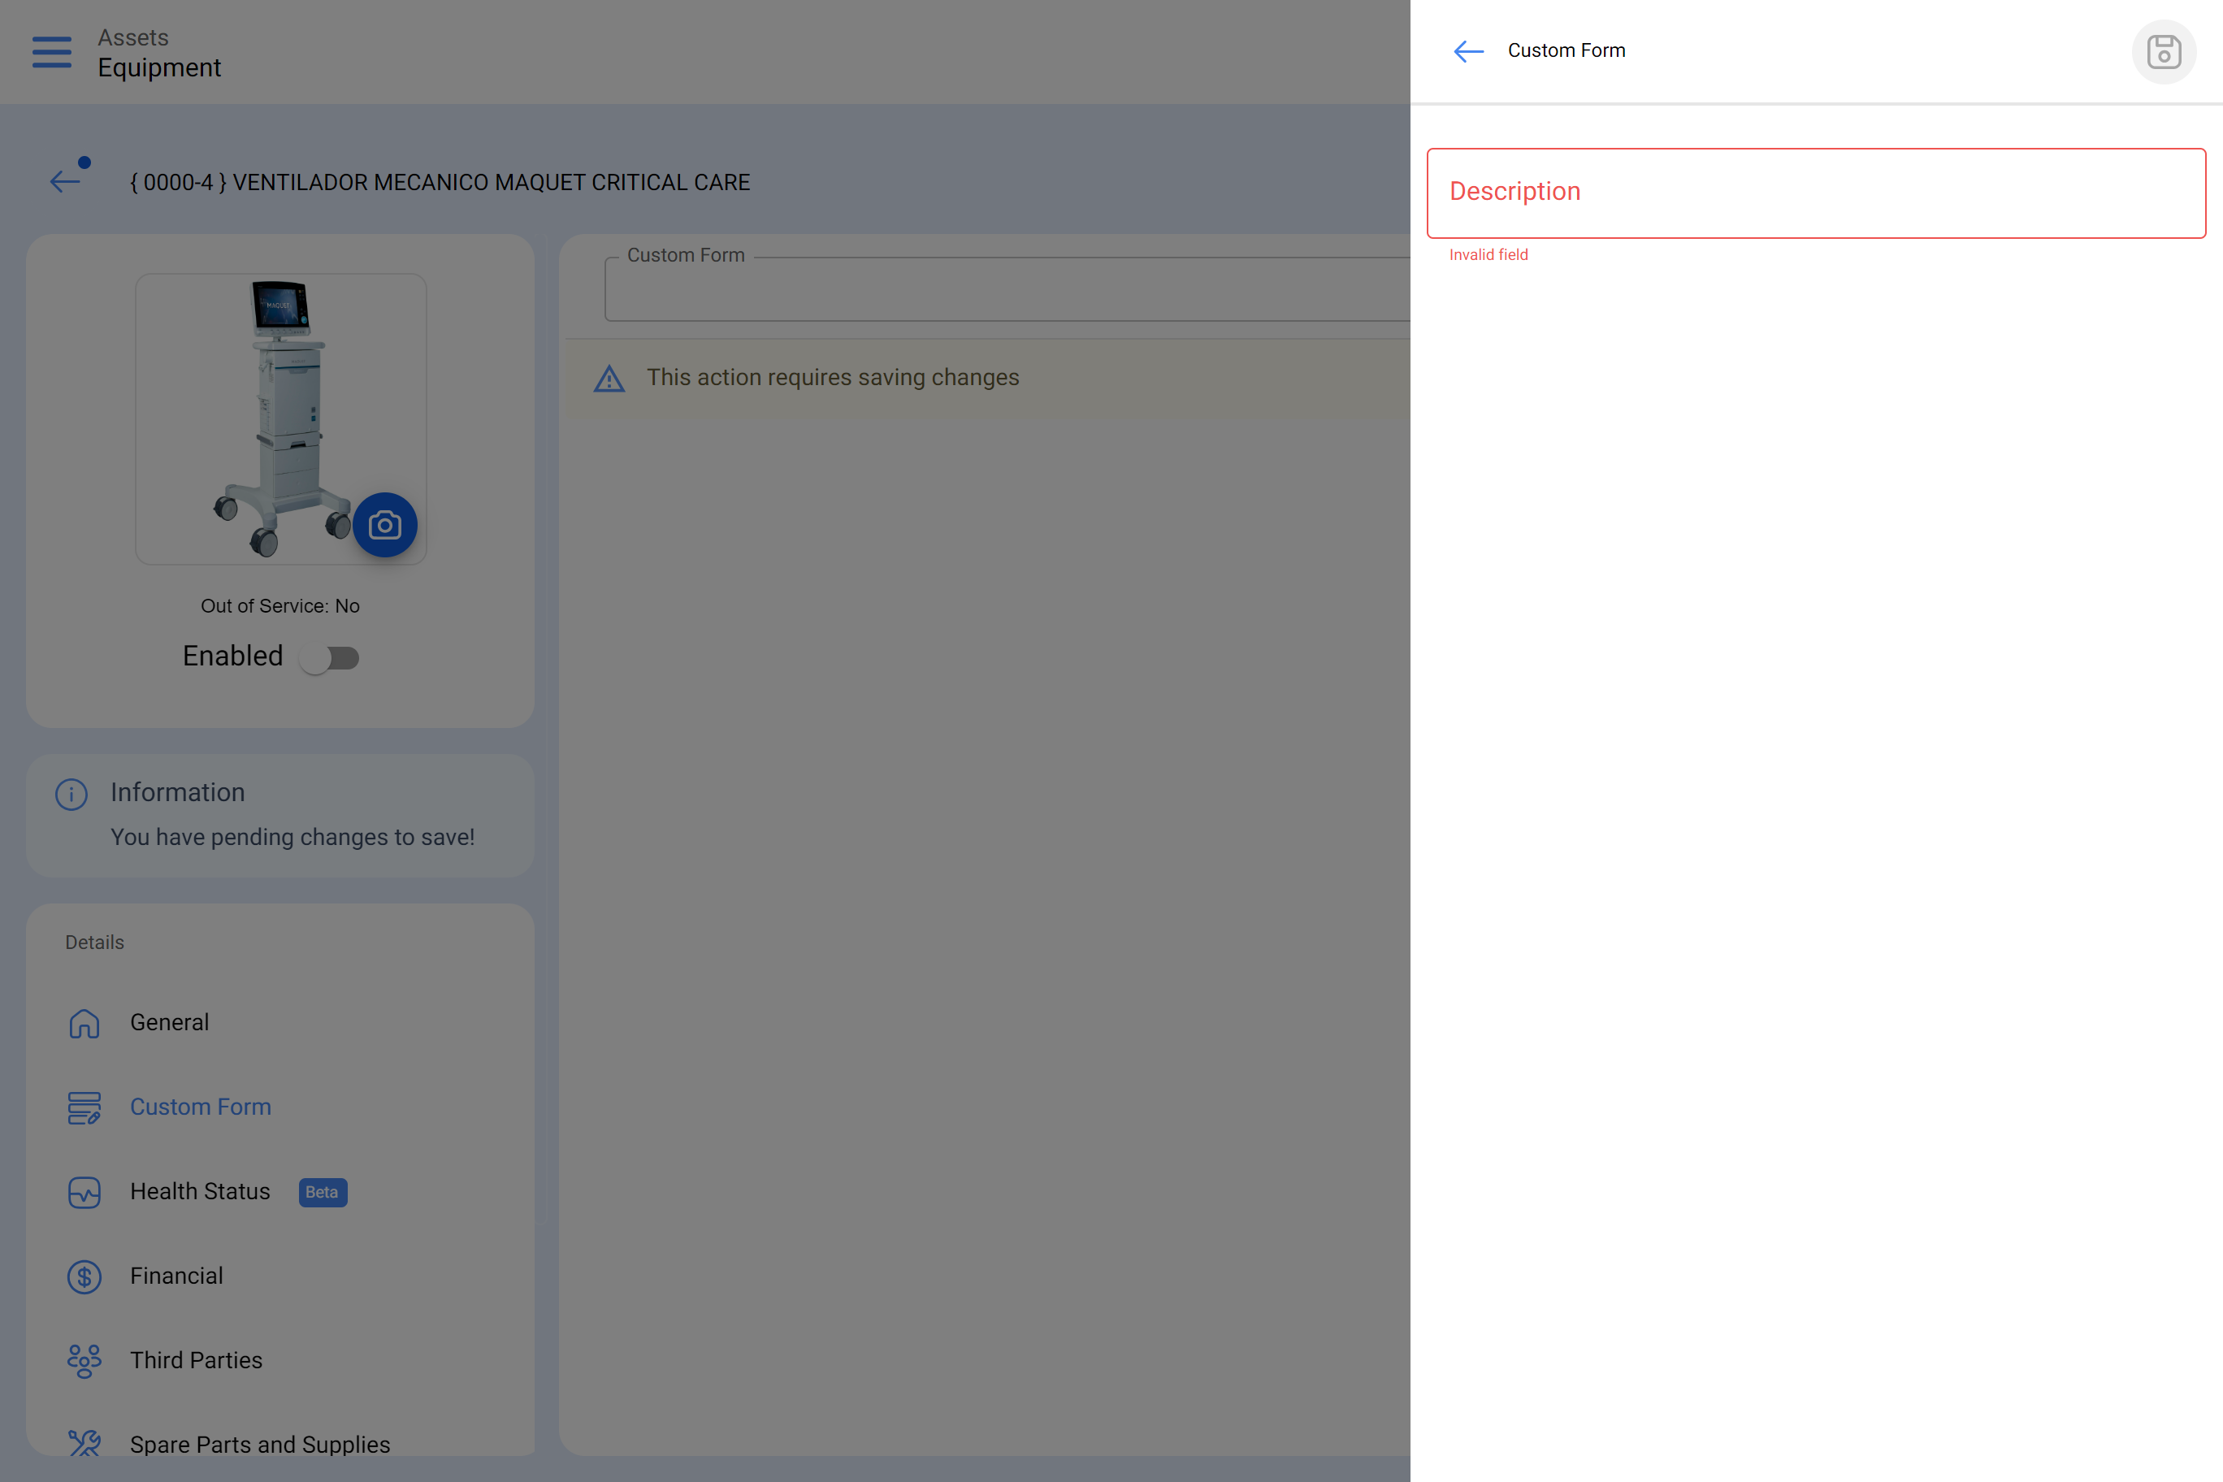The image size is (2223, 1482).
Task: Open the hamburger navigation menu
Action: 52,52
